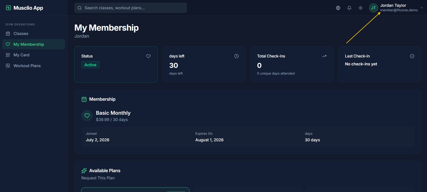427x192 pixels.
Task: Click the Available Plans sparkle icon
Action: point(84,171)
